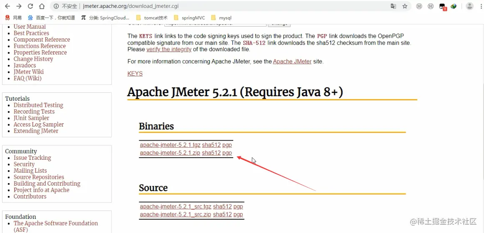The height and width of the screenshot is (233, 484).
Task: Click the extension icon with red badge
Action: click(442, 7)
